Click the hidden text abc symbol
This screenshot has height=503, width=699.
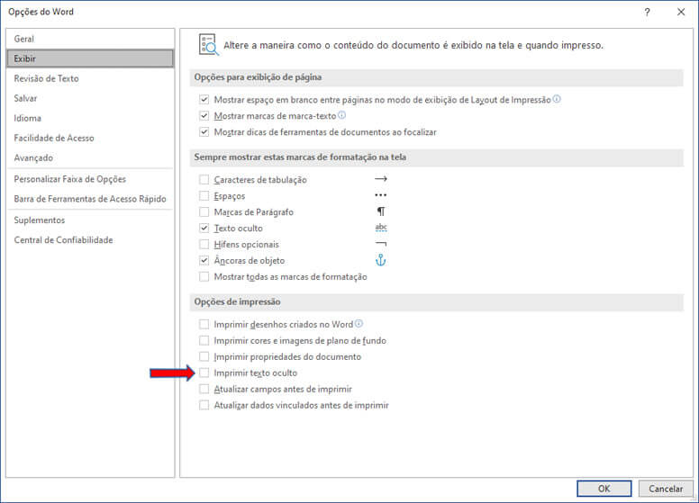tap(381, 228)
